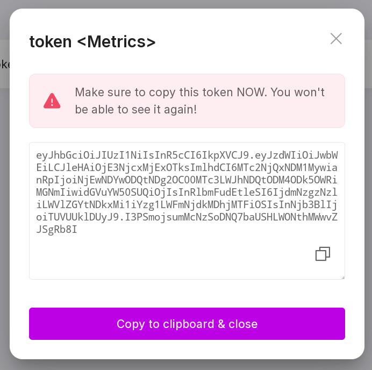Image resolution: width=372 pixels, height=370 pixels.
Task: Click the copy icon inside the token box
Action: (x=323, y=254)
